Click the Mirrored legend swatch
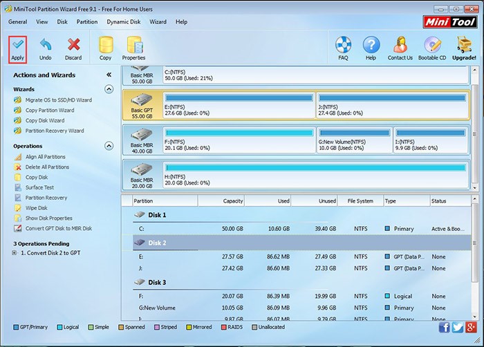This screenshot has width=484, height=347. (189, 327)
